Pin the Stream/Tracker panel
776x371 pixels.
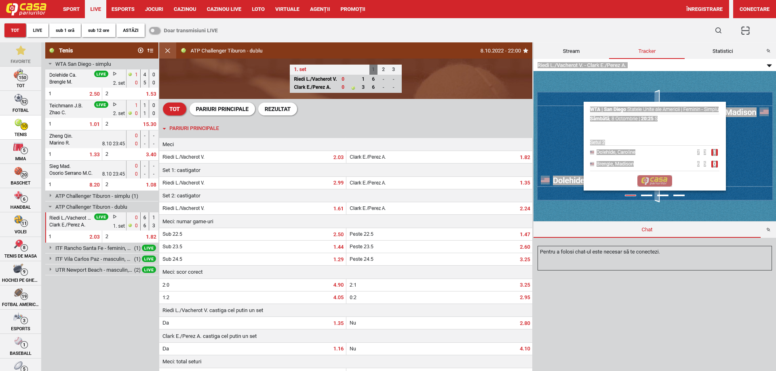point(768,51)
